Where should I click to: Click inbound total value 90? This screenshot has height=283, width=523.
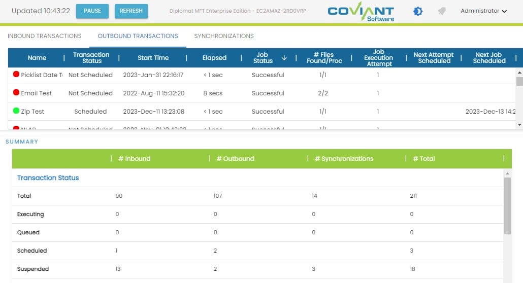[119, 196]
